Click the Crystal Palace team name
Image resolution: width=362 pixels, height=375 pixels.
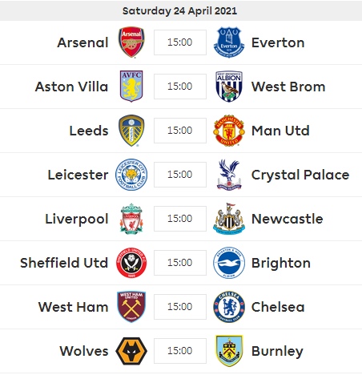tap(300, 175)
